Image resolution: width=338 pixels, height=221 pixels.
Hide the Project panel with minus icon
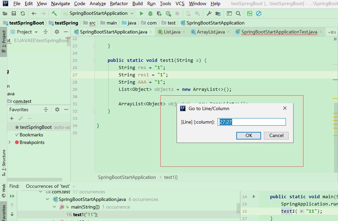pyautogui.click(x=66, y=32)
